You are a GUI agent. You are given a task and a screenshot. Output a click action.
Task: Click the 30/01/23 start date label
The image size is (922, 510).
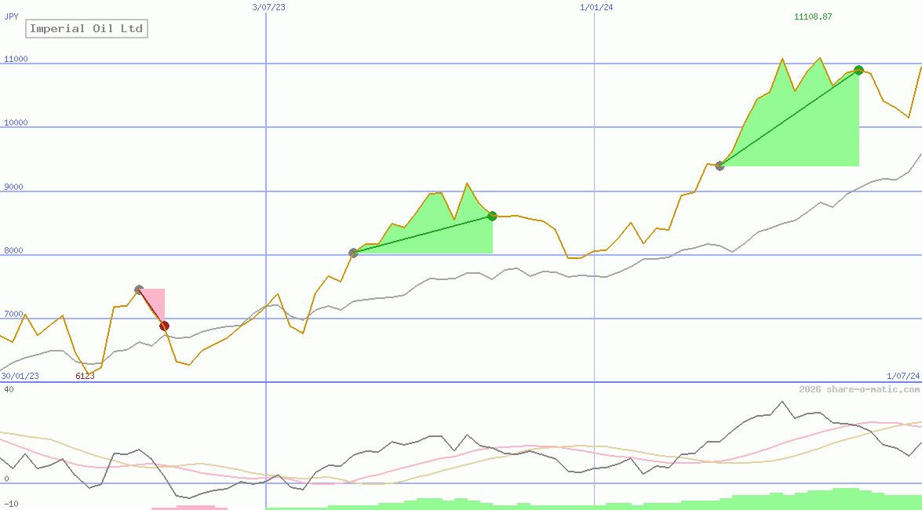pyautogui.click(x=20, y=376)
